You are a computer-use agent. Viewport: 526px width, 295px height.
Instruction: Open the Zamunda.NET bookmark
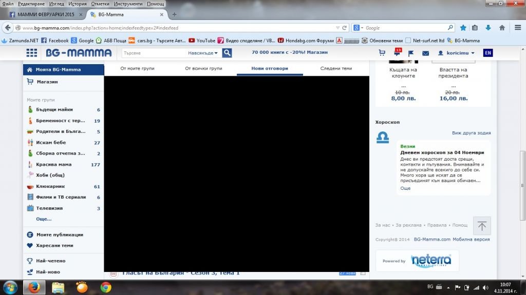20,41
